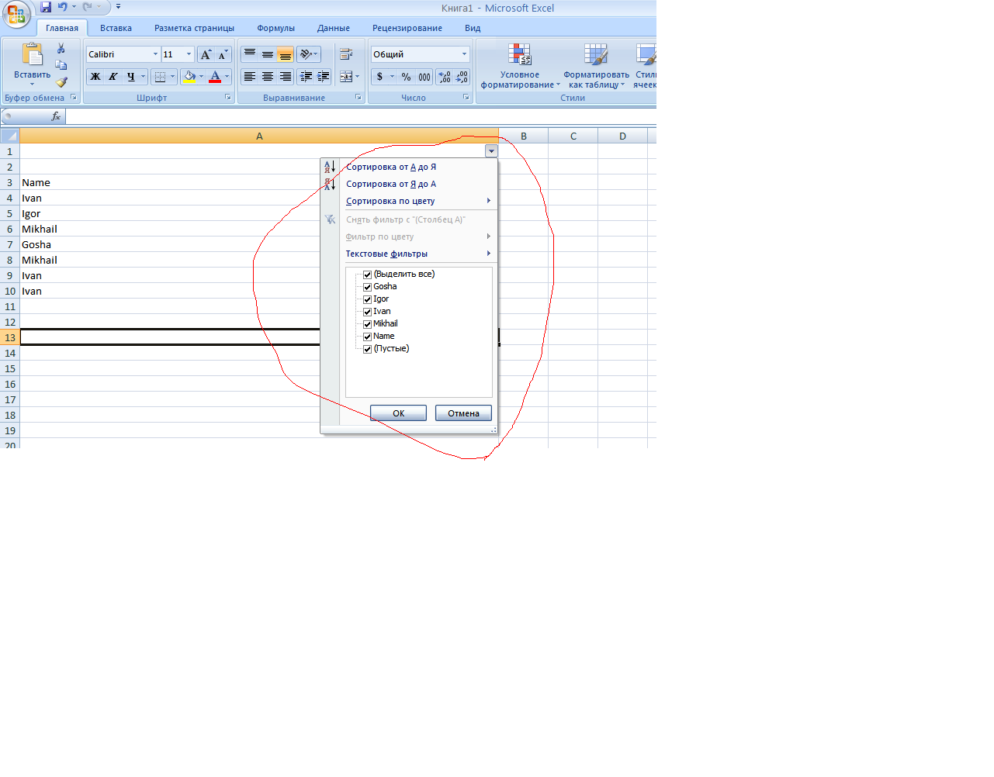Decrease the font size with the small A
Image resolution: width=994 pixels, height=777 pixels.
tap(223, 54)
